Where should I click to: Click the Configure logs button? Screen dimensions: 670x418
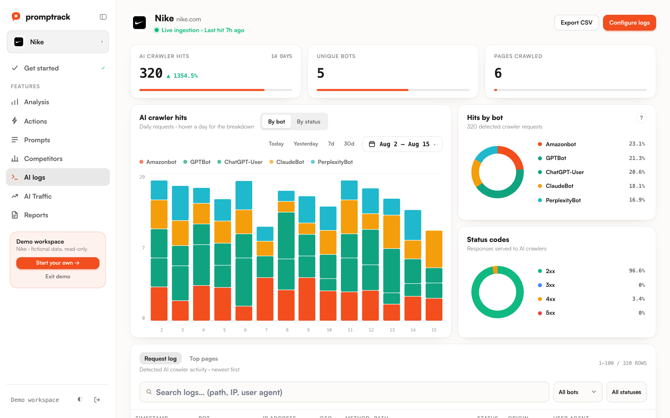coord(629,23)
